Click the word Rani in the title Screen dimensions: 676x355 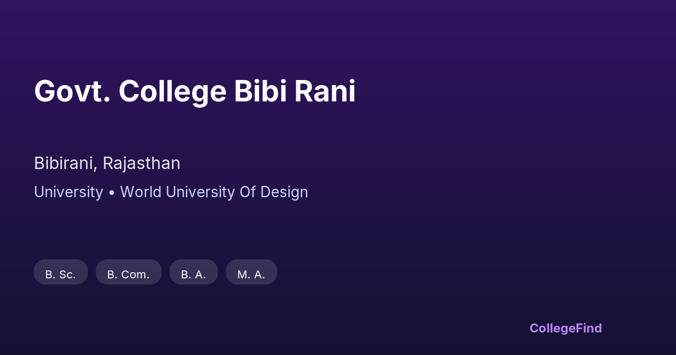click(325, 91)
